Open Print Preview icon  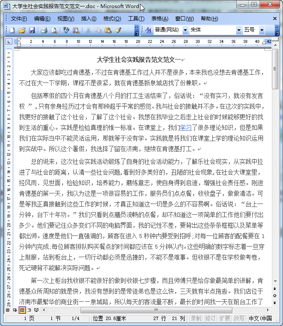pos(54,30)
